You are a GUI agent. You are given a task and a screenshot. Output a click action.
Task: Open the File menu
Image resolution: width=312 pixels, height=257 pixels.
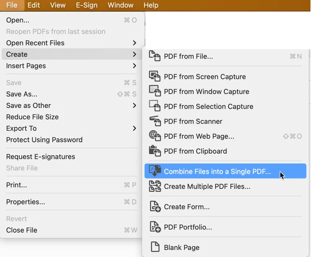coord(12,5)
